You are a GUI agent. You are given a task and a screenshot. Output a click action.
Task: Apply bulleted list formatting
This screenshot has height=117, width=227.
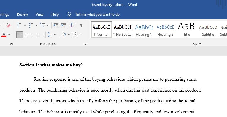click(x=19, y=25)
